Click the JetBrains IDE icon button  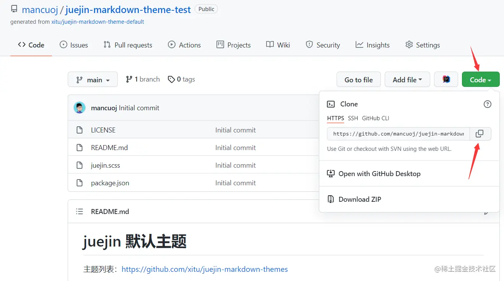point(446,80)
